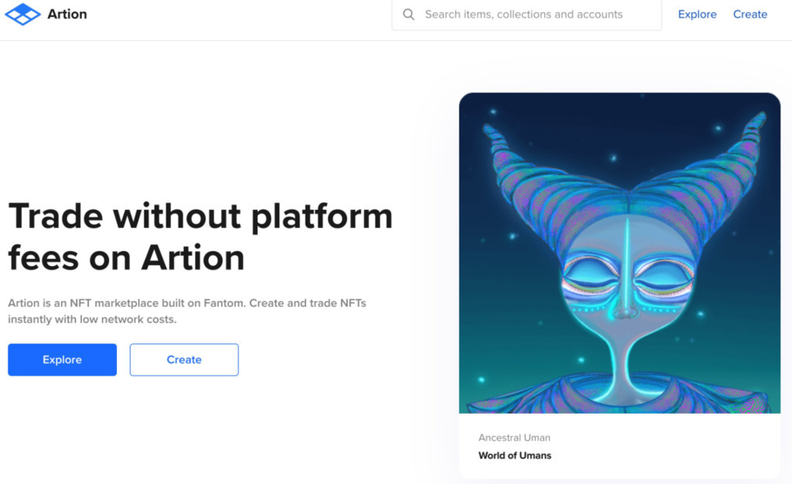
Task: Click the headline Trade without platform fees
Action: [200, 237]
